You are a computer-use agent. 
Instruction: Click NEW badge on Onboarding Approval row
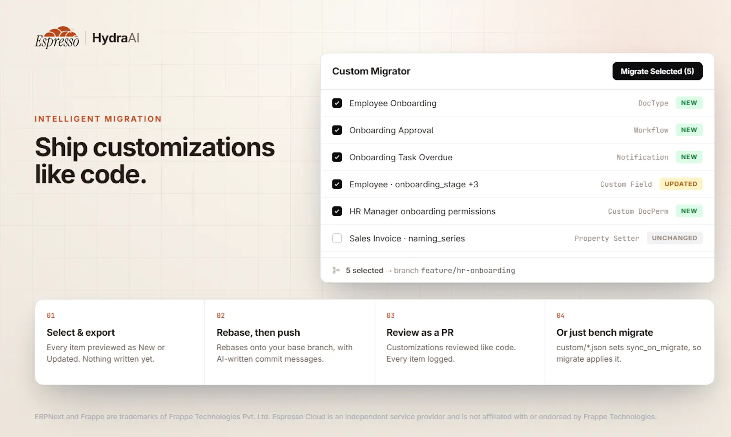pos(689,130)
